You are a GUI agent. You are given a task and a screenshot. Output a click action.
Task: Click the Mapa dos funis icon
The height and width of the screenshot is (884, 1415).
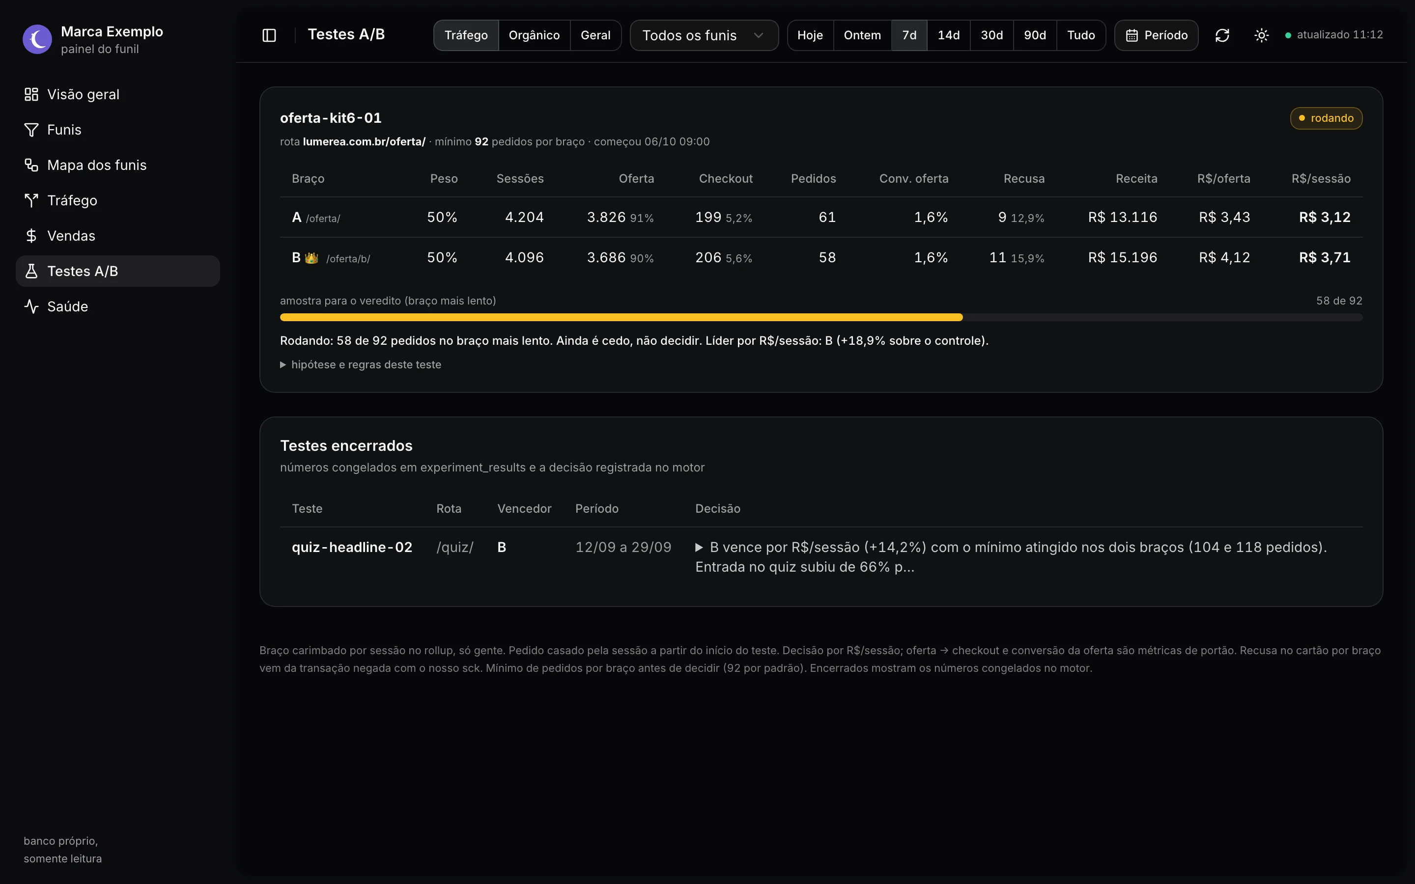point(31,165)
